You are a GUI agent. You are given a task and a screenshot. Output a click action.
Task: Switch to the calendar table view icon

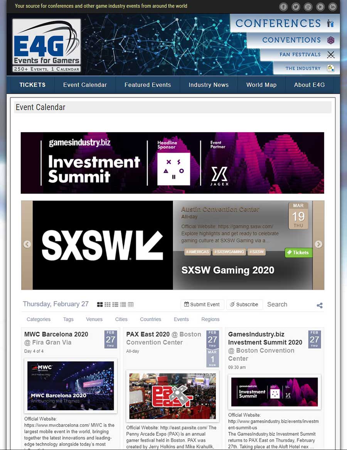pos(131,305)
